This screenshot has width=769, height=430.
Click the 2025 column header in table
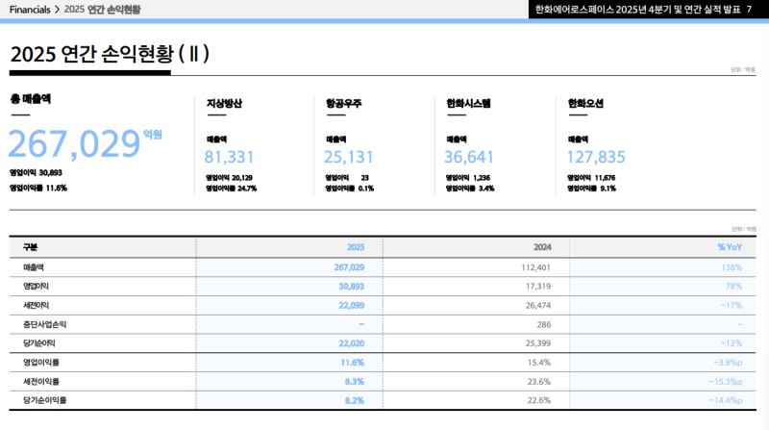(355, 247)
